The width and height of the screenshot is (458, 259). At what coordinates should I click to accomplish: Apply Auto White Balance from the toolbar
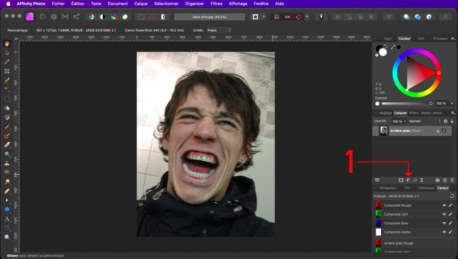tap(125, 17)
